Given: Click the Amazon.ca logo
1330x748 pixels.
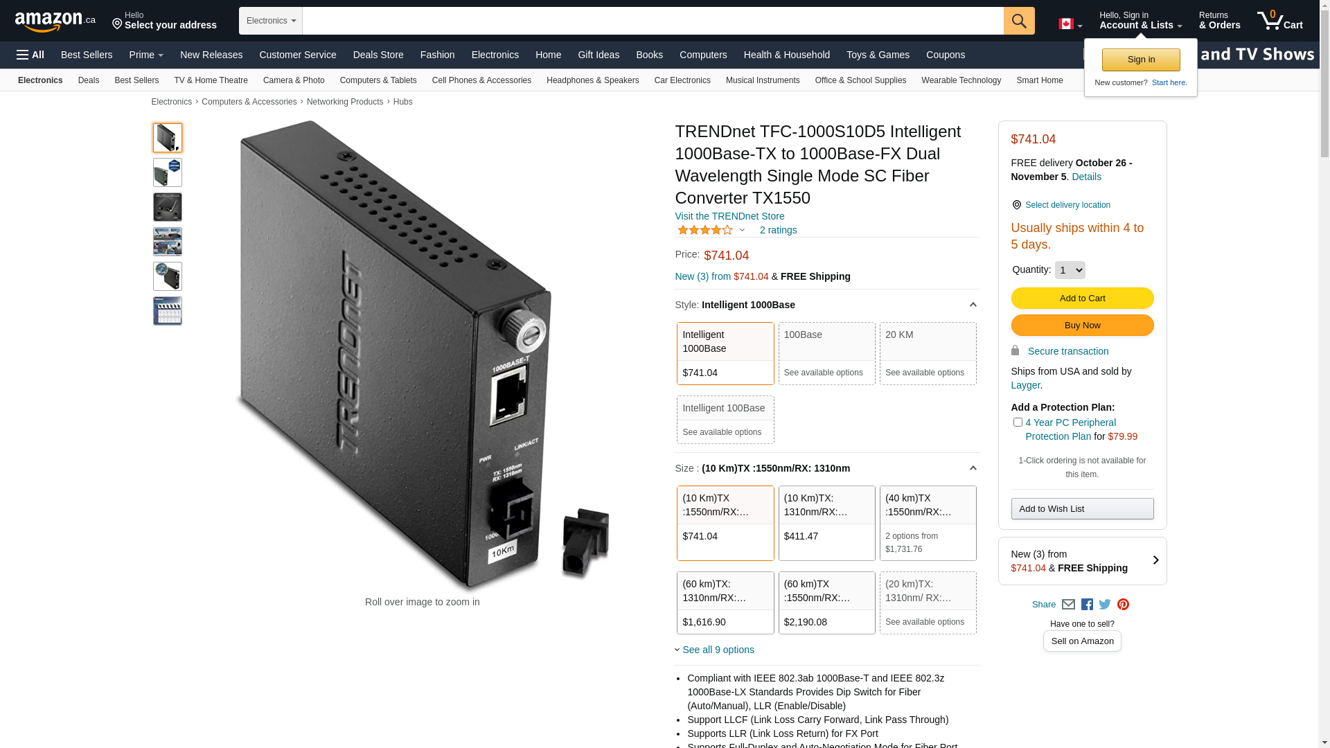Looking at the screenshot, I should tap(55, 21).
